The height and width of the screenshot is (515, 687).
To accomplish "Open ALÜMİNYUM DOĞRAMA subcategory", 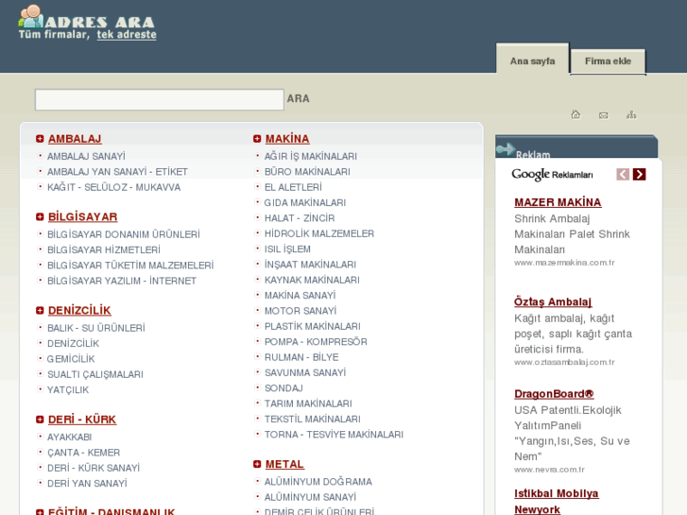I will coord(318,482).
